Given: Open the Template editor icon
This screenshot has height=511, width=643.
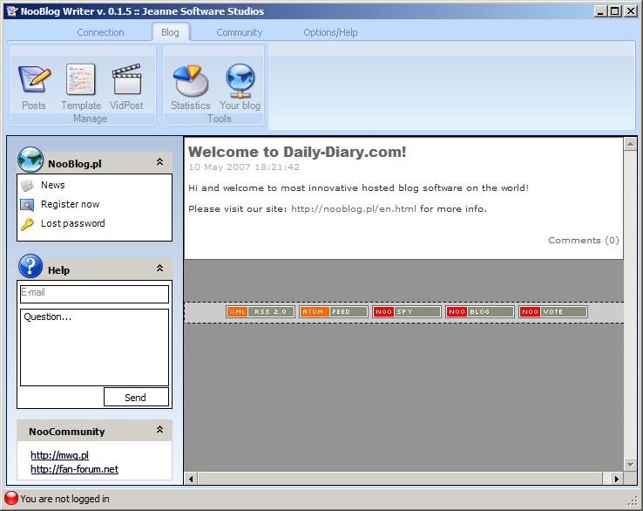Looking at the screenshot, I should point(81,79).
